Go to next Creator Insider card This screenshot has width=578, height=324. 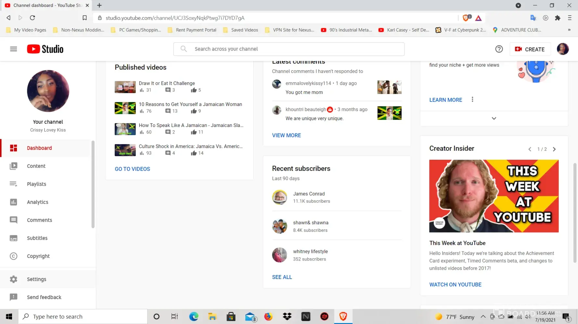click(x=554, y=149)
